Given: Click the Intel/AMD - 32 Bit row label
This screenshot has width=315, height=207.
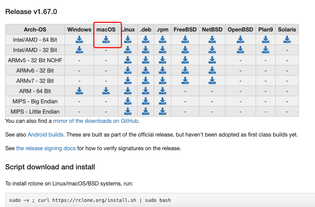Looking at the screenshot, I should (35, 50).
